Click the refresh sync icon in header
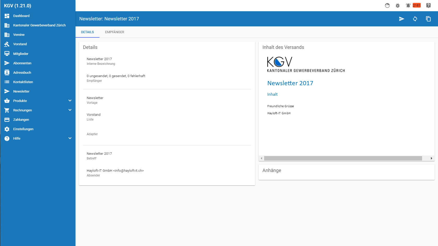 (x=415, y=19)
